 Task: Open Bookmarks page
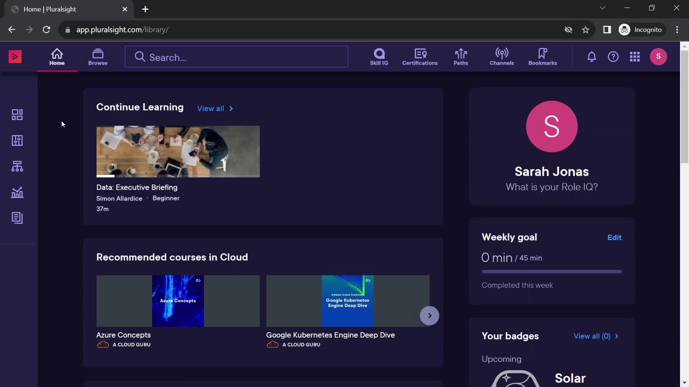point(543,57)
